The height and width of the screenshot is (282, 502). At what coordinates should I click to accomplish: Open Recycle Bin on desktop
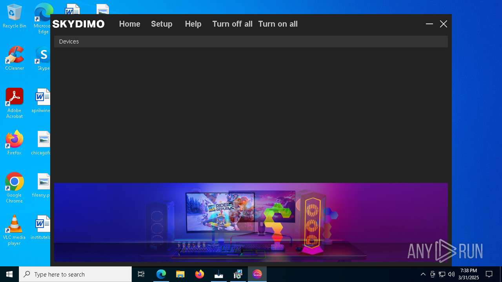(x=15, y=16)
